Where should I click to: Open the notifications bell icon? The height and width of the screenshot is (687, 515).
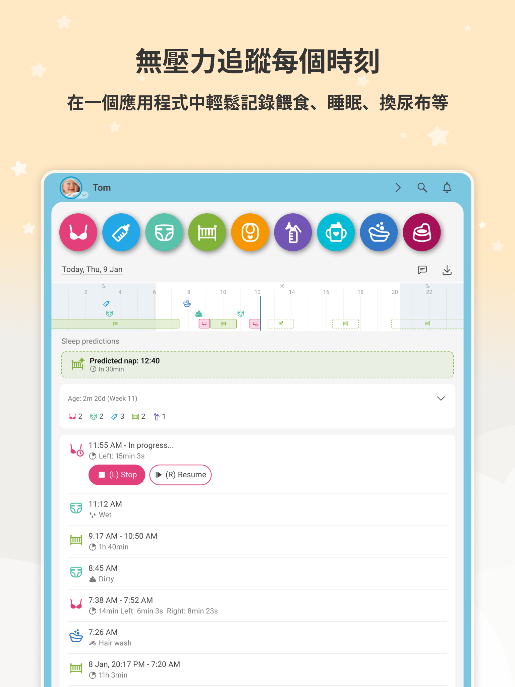[x=447, y=188]
